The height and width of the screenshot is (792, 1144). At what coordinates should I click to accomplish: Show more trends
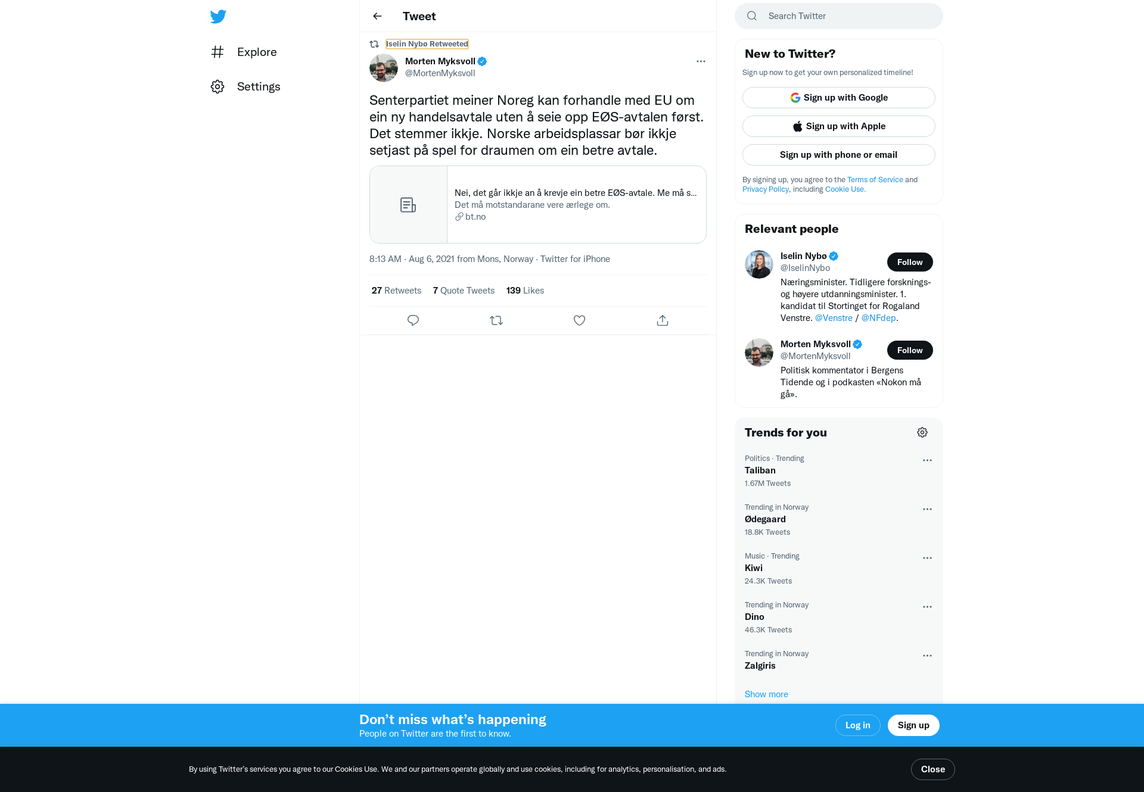click(x=766, y=694)
